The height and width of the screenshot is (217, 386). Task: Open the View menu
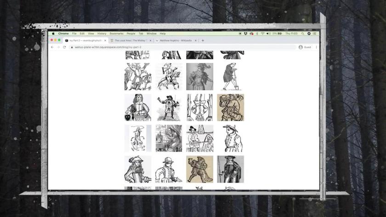coord(91,34)
